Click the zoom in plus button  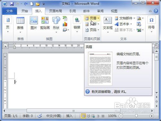(x=152, y=116)
